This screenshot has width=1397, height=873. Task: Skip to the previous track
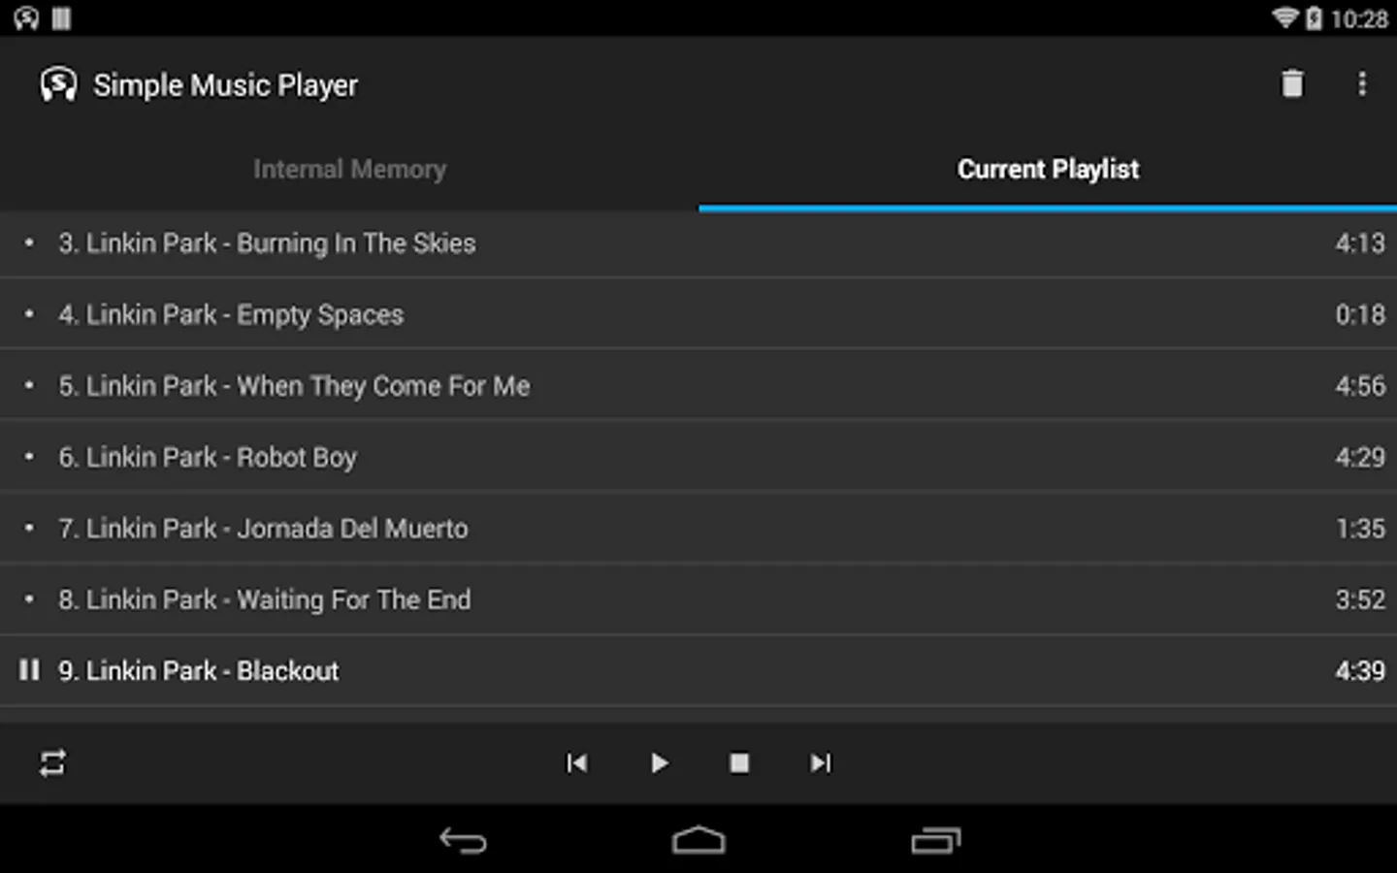(577, 763)
